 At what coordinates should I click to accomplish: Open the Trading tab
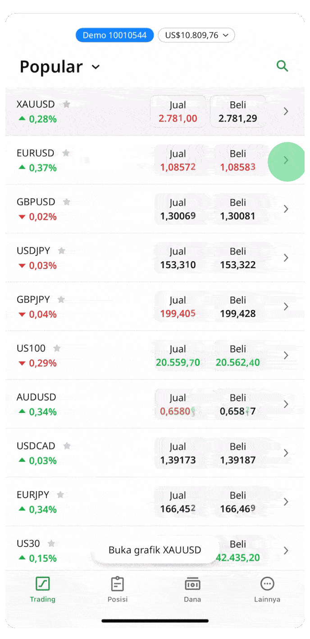click(x=43, y=589)
